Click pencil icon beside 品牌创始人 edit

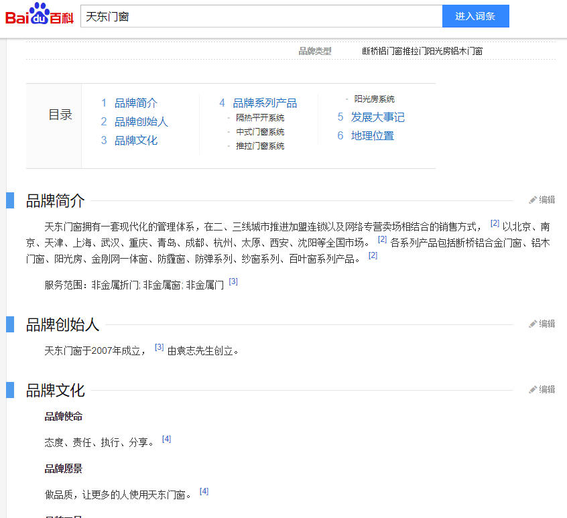tap(533, 324)
